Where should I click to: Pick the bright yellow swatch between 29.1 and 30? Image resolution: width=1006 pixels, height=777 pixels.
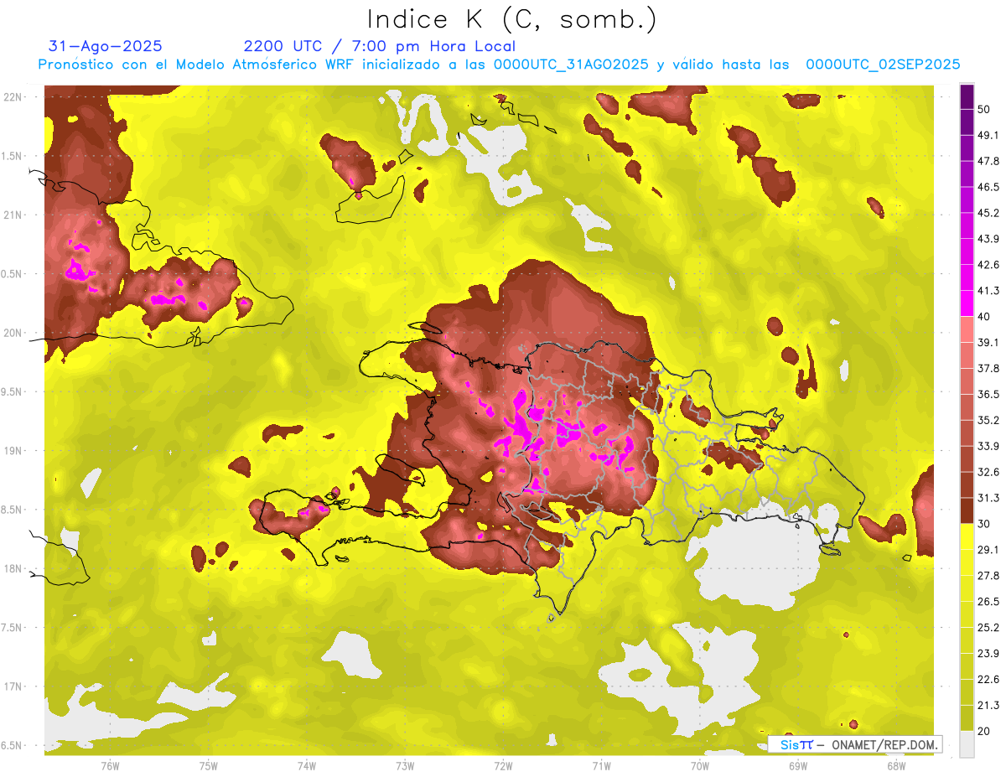(x=967, y=536)
